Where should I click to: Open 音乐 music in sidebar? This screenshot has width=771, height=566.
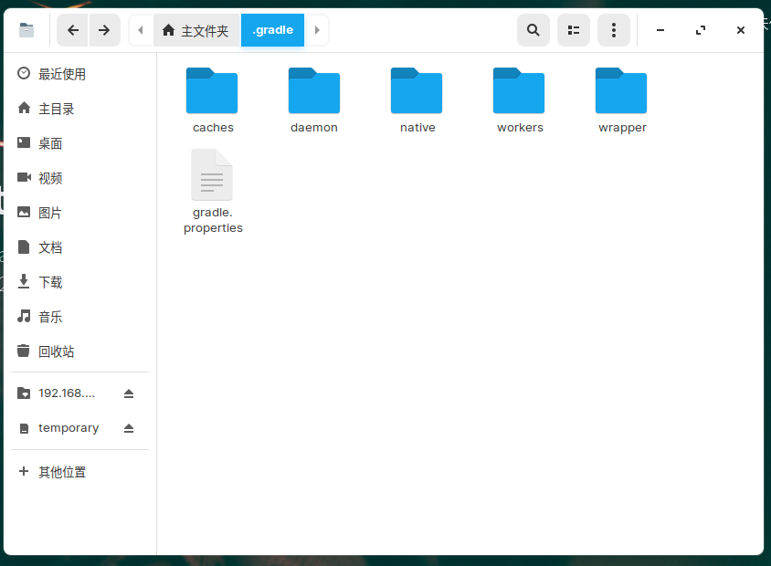pos(79,317)
